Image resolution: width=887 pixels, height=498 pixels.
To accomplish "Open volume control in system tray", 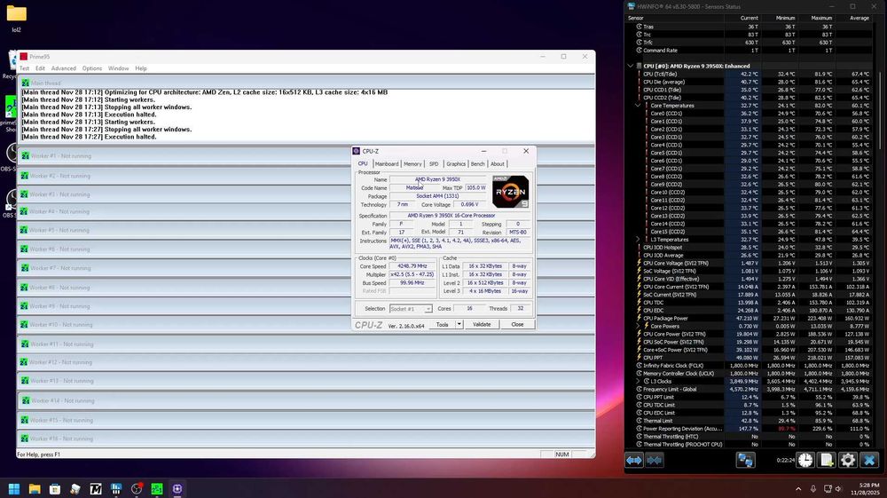I will [839, 489].
